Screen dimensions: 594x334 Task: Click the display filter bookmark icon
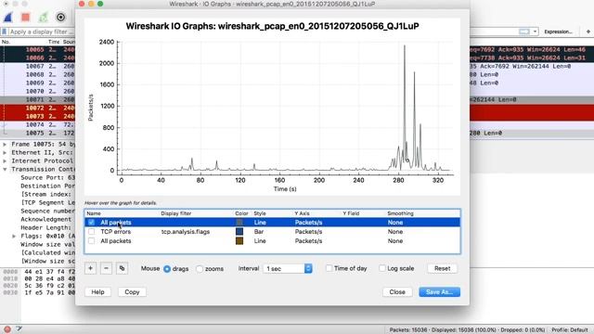pos(5,32)
